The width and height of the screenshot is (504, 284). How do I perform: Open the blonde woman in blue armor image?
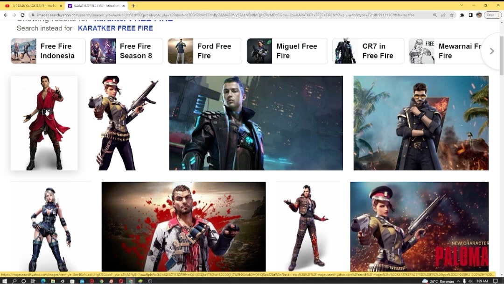(x=51, y=227)
